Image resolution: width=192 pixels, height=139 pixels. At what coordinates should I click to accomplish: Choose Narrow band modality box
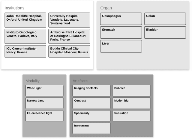tap(44, 103)
